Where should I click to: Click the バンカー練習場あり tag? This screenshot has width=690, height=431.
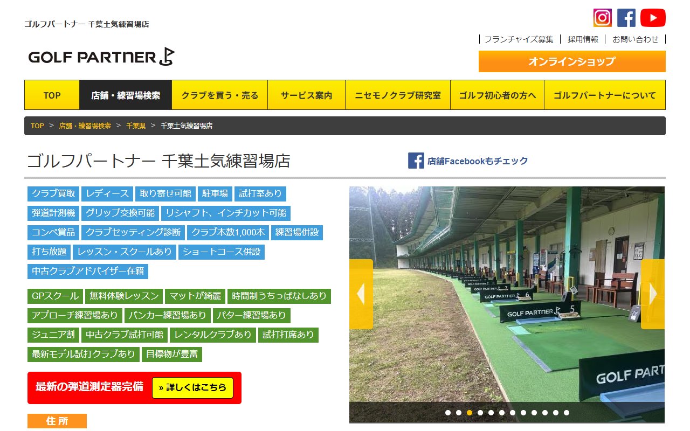[168, 316]
